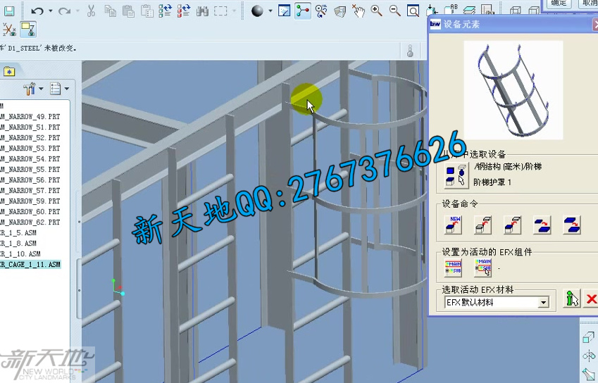Click the model tree folder star tab
598x383 pixels.
click(x=9, y=71)
